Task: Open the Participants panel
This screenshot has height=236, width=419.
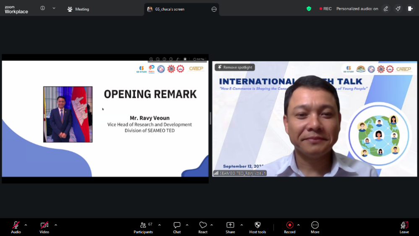Action: 143,228
